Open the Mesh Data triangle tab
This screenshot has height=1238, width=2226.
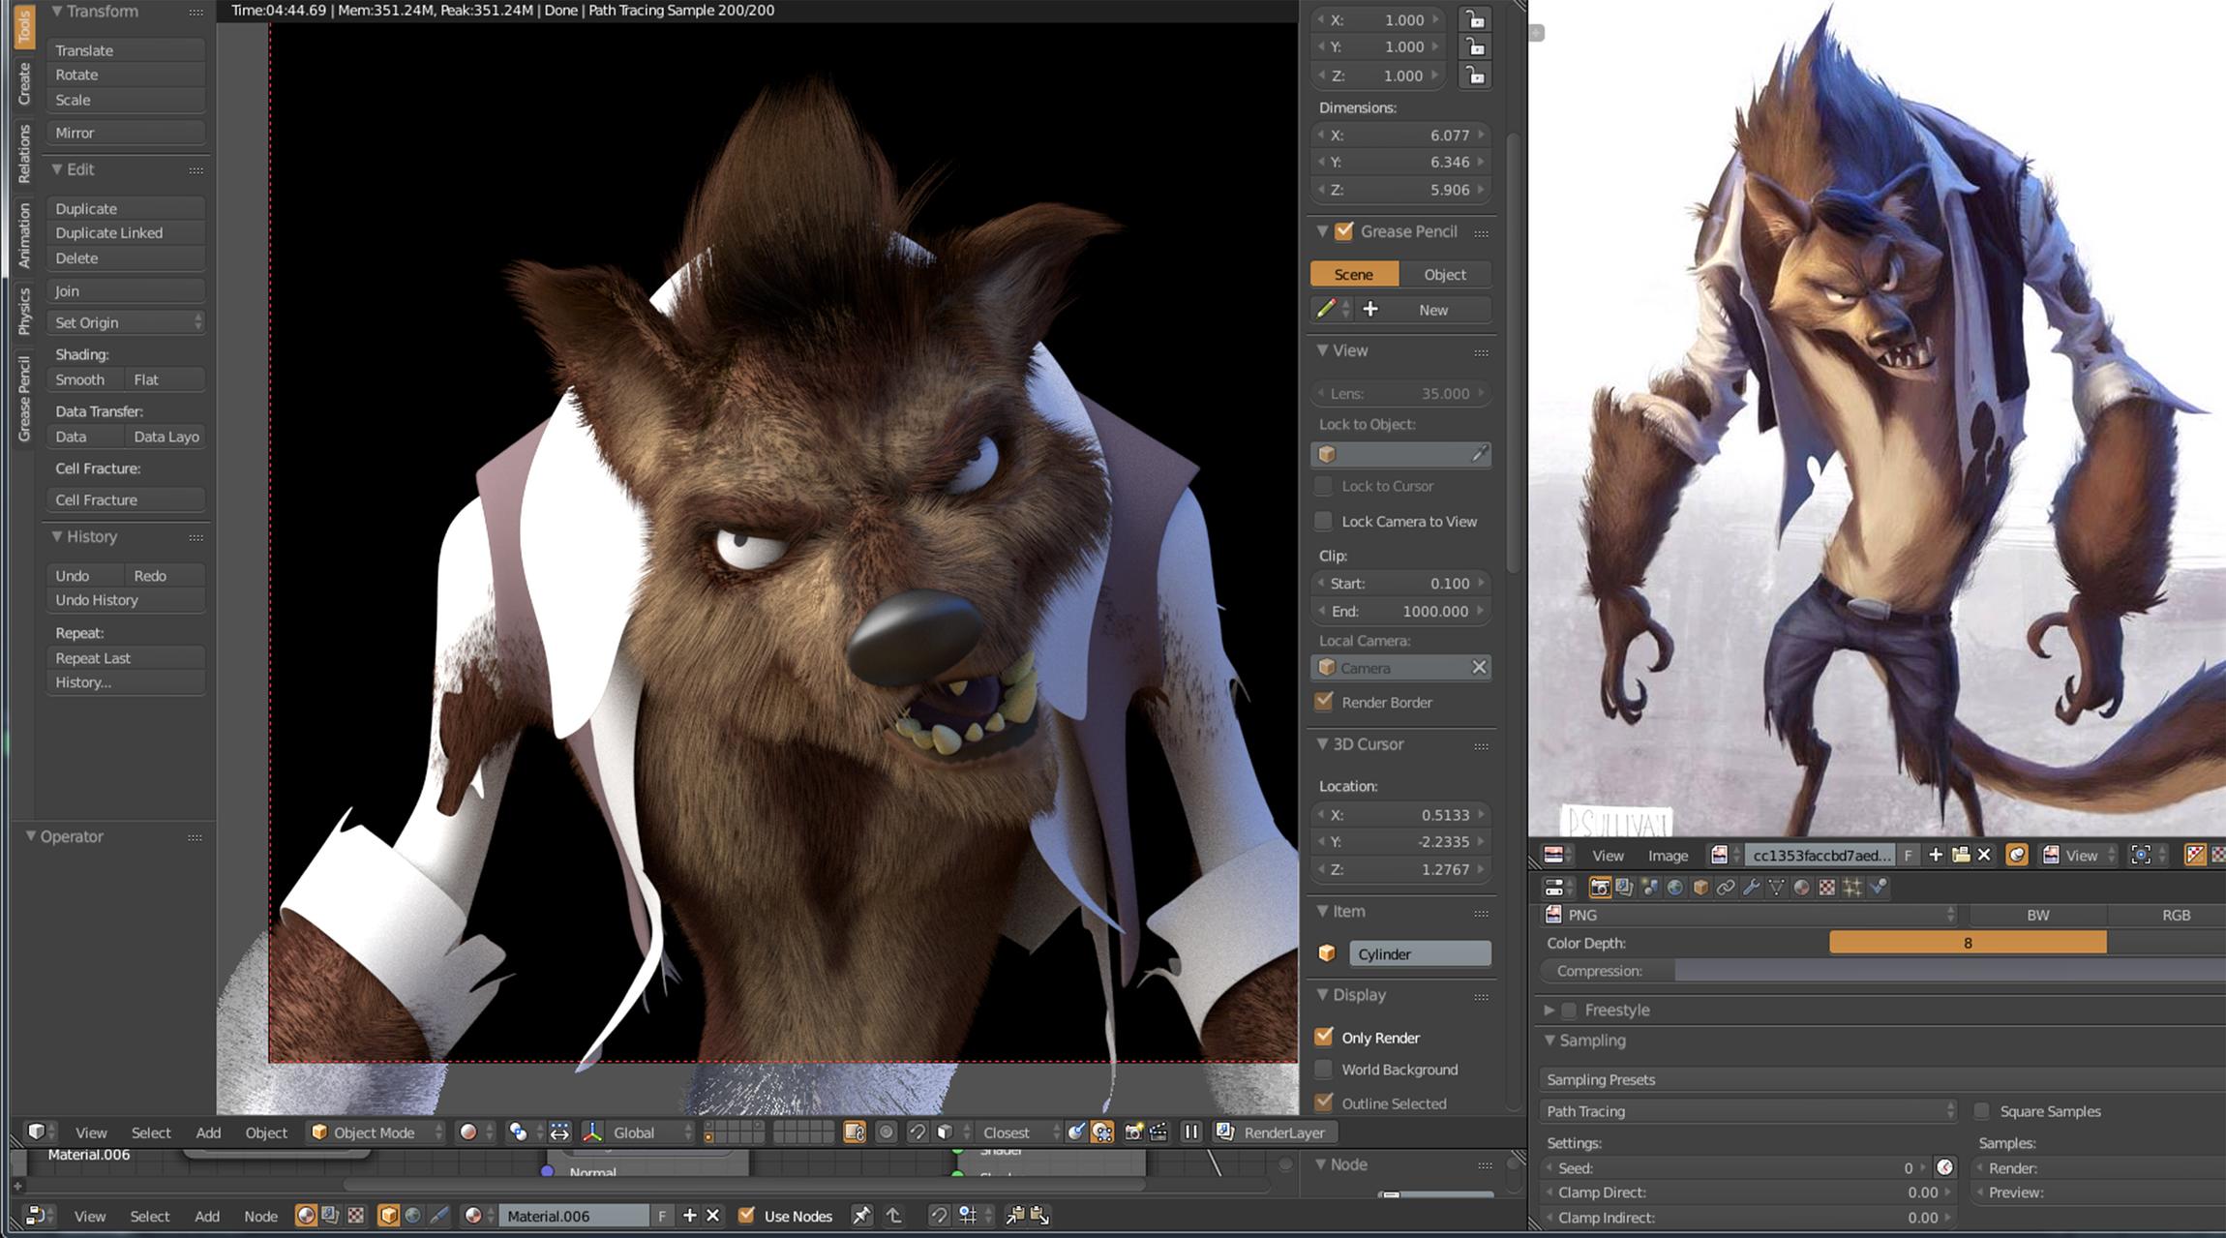tap(1776, 887)
